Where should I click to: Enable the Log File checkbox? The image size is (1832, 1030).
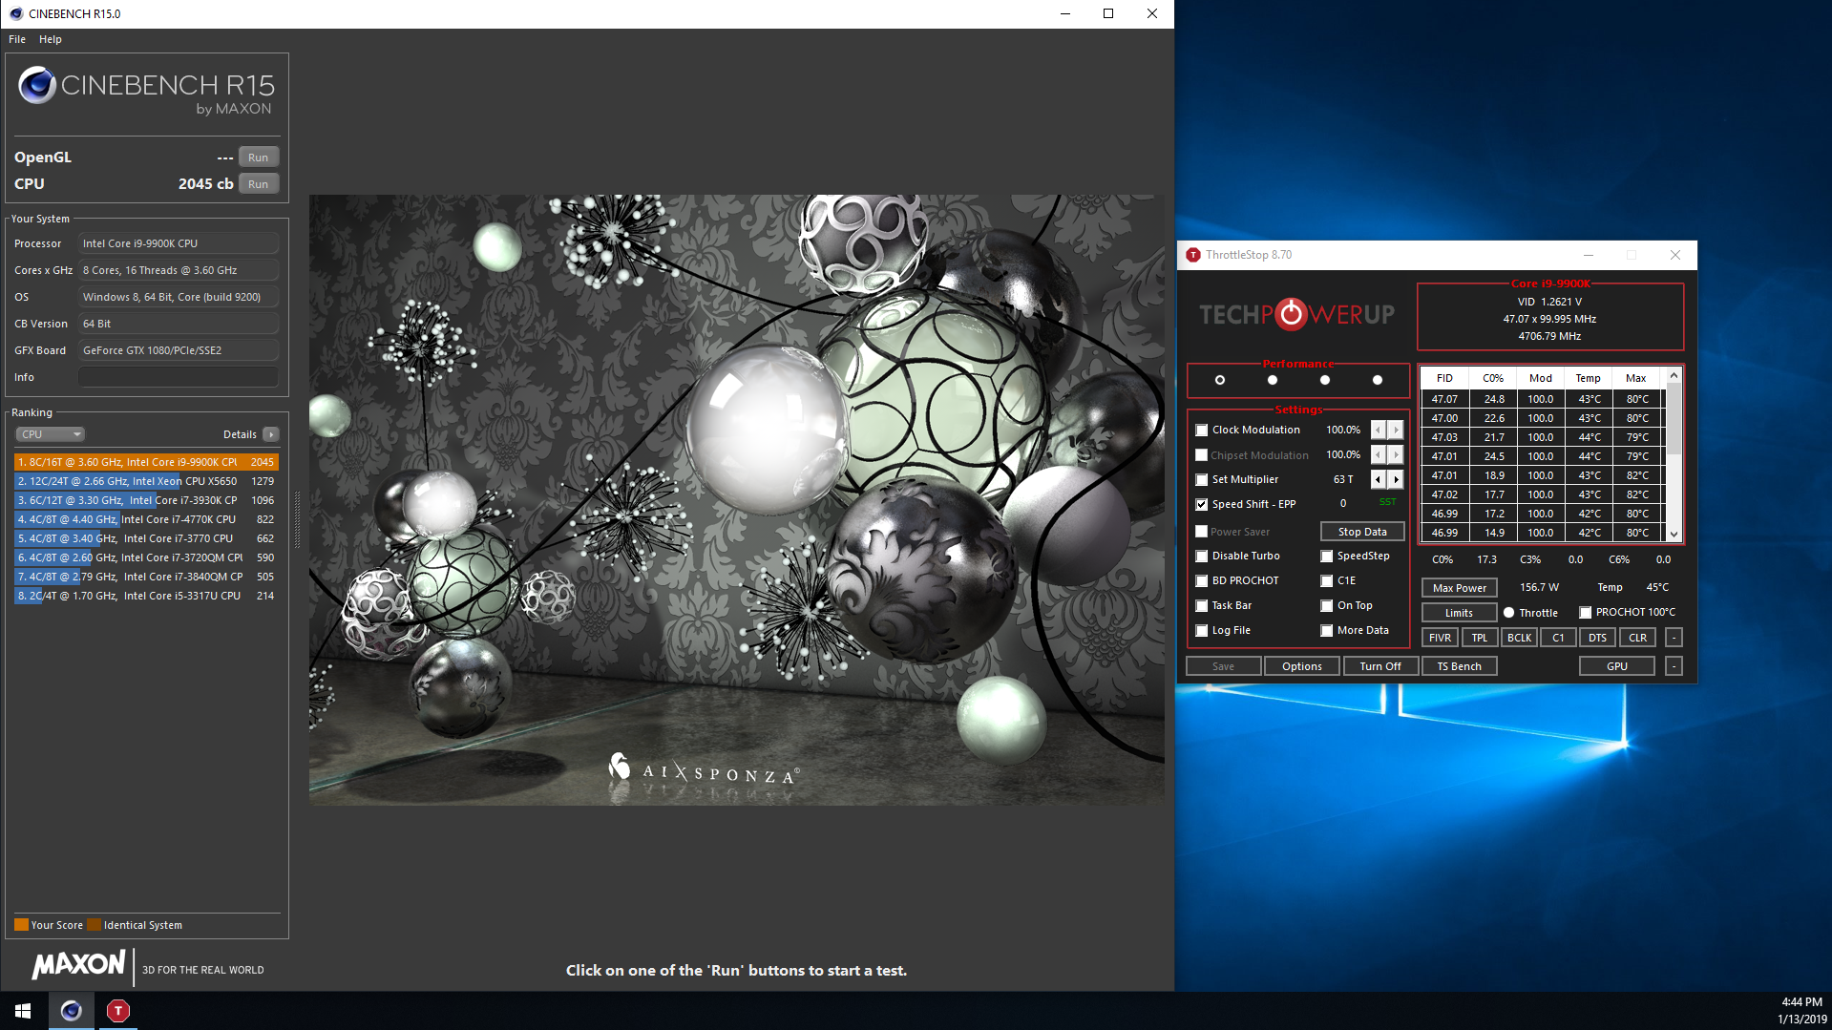point(1202,631)
